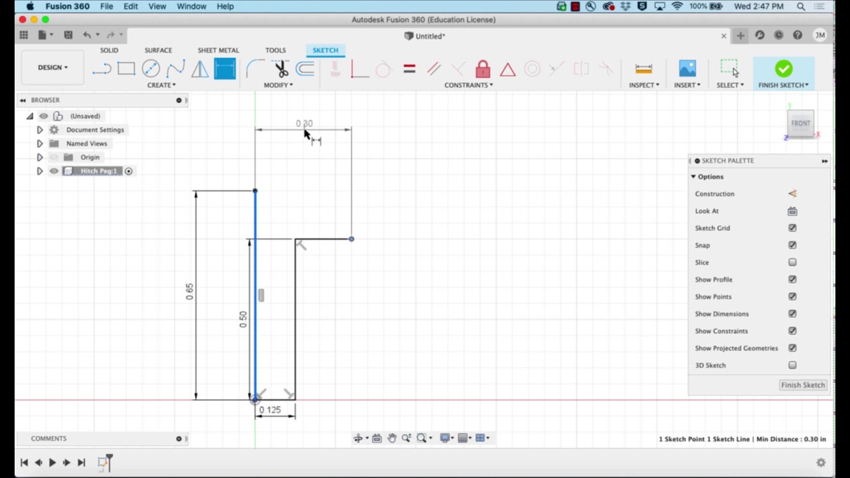This screenshot has height=478, width=850.
Task: Toggle the Show Dimensions checkbox
Action: pyautogui.click(x=792, y=313)
